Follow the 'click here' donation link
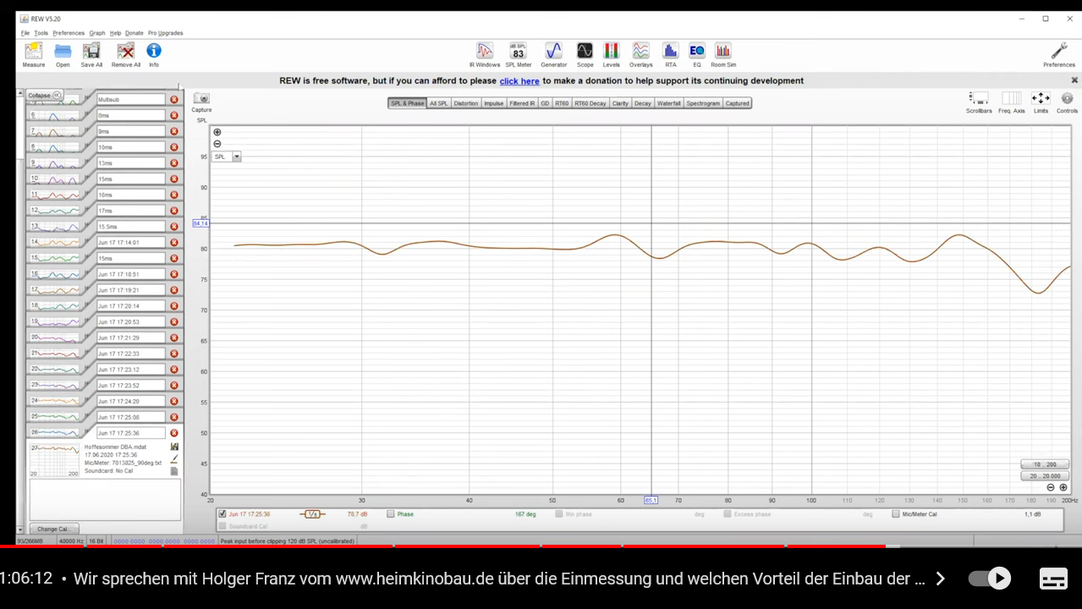The width and height of the screenshot is (1082, 609). pos(519,81)
